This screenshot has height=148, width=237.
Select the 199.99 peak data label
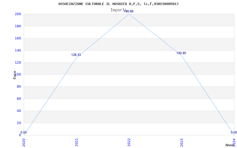click(129, 11)
